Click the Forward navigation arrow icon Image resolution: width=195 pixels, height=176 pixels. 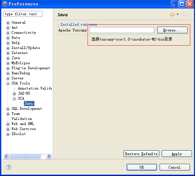[x=184, y=15]
